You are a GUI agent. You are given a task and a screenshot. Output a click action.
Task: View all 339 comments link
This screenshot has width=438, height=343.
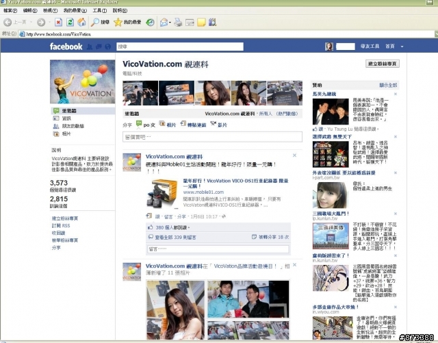tap(175, 238)
